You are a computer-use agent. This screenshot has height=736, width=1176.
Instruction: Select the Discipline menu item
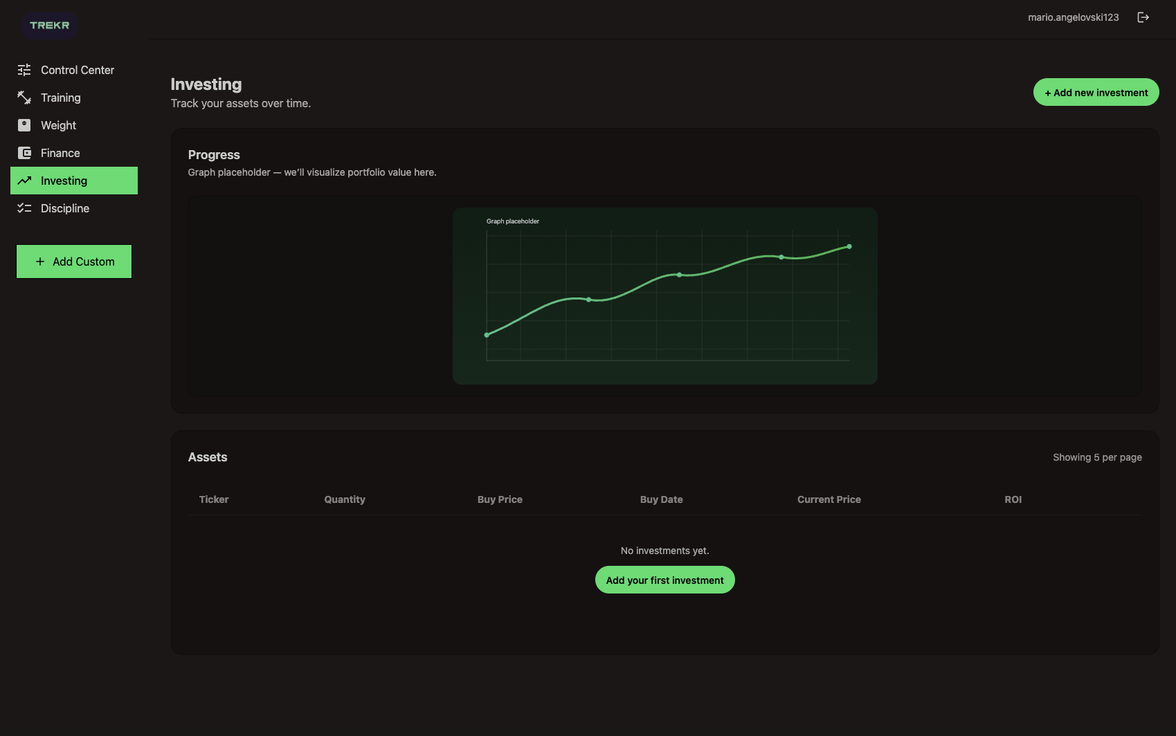pyautogui.click(x=65, y=208)
